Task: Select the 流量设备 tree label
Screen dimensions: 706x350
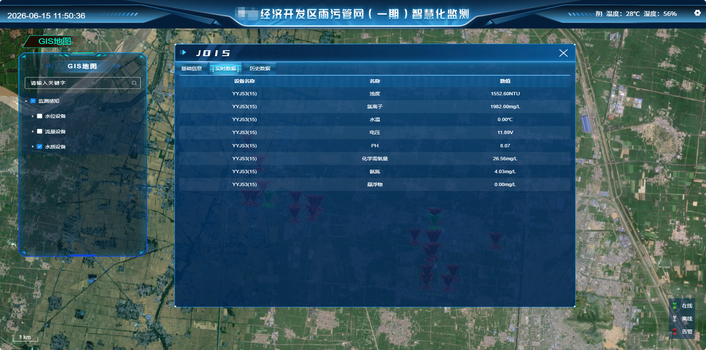Action: coord(55,131)
